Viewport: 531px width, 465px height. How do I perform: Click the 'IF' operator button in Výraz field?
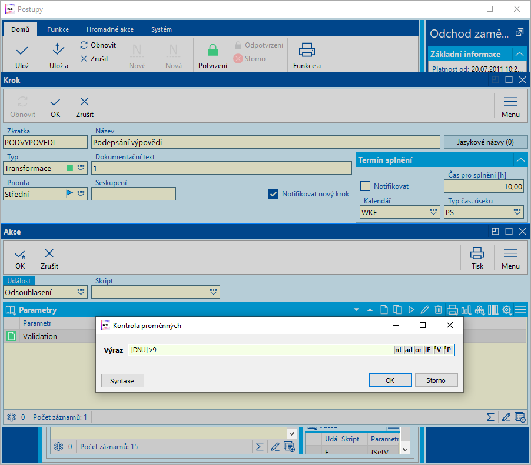[428, 350]
